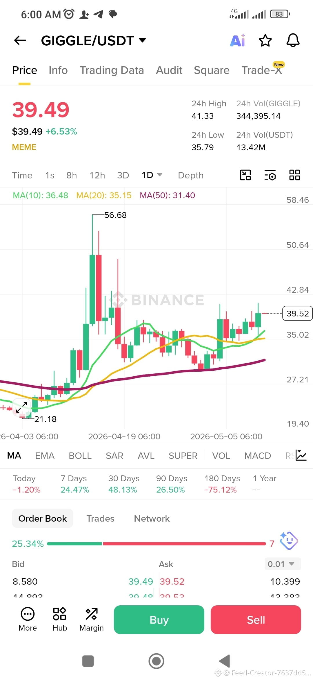Enable the EMA indicator
This screenshot has width=313, height=680.
point(45,456)
